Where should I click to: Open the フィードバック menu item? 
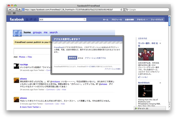(157, 20)
